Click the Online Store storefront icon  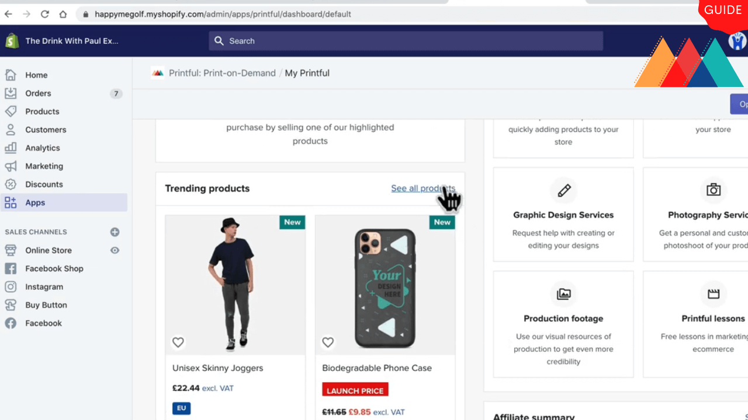click(11, 250)
